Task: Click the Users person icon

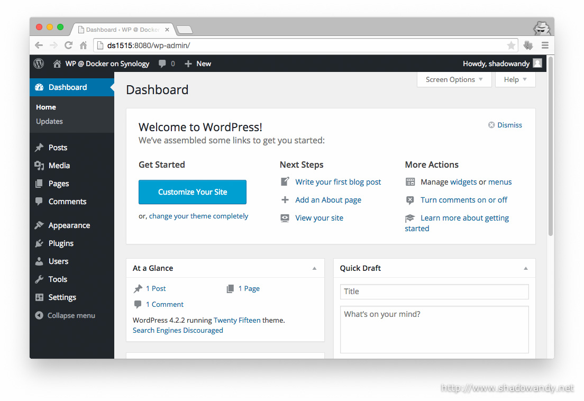Action: (39, 261)
